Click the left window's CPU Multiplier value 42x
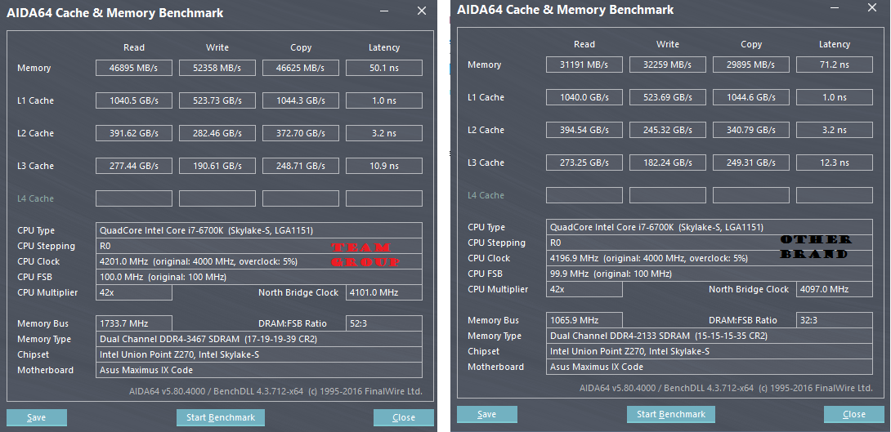This screenshot has height=432, width=891. (133, 292)
